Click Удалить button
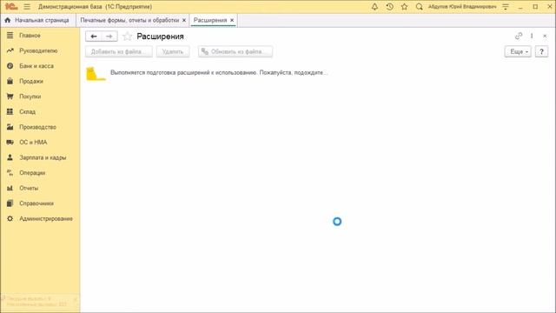 173,51
